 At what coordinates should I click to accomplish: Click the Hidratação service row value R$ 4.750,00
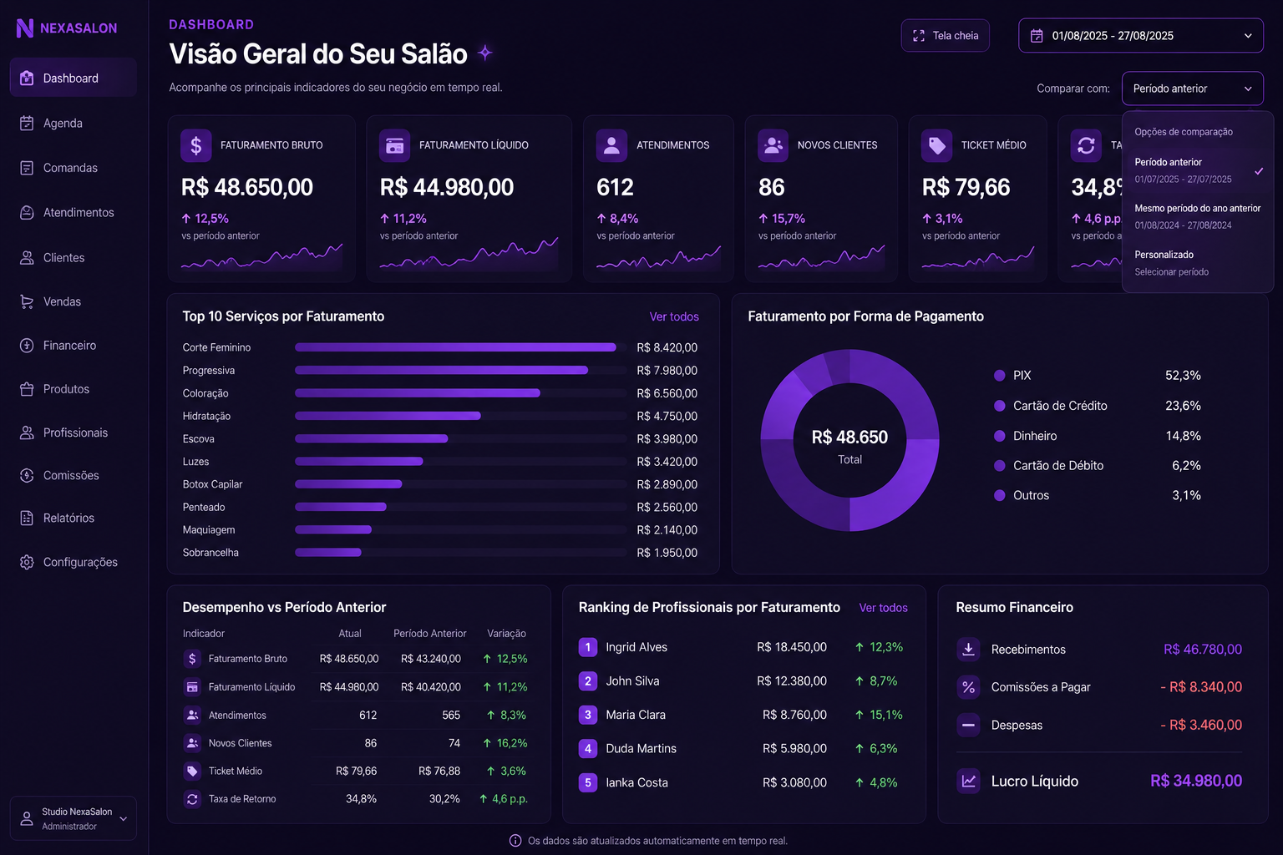pos(667,416)
